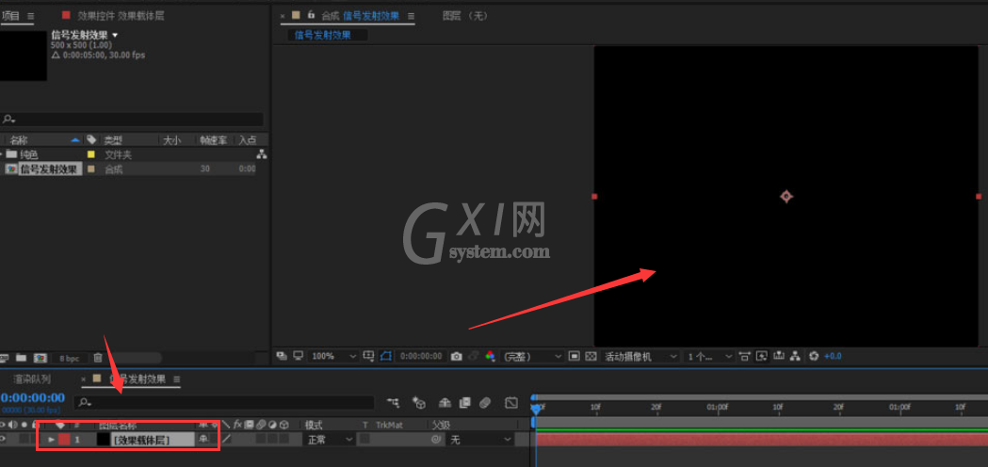The height and width of the screenshot is (467, 988).
Task: Sort by the 名称 column header
Action: (19, 140)
